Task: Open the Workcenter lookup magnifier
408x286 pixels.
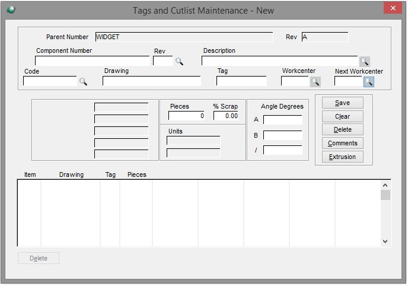Action: point(315,82)
